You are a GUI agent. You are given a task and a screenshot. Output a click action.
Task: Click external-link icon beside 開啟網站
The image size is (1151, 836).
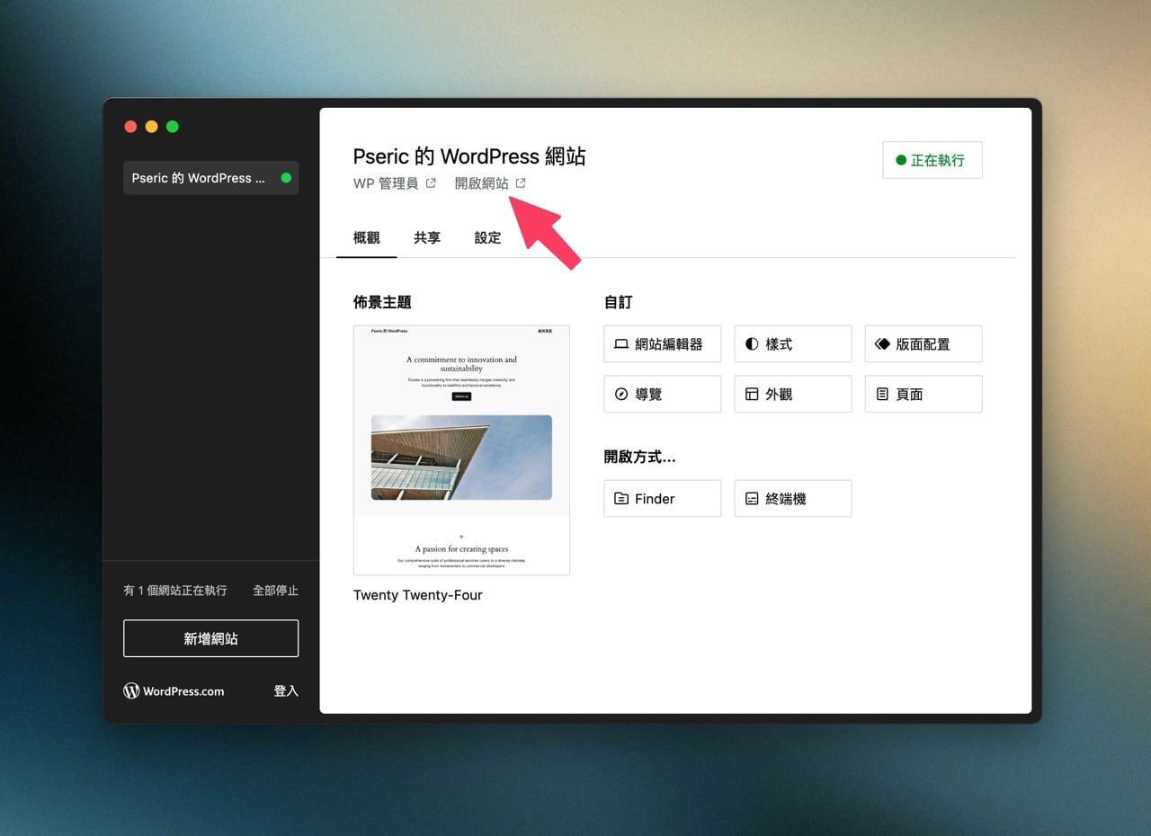[521, 183]
